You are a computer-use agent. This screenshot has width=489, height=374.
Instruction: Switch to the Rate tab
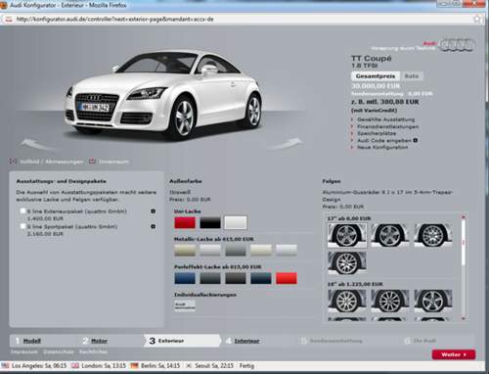click(x=412, y=76)
